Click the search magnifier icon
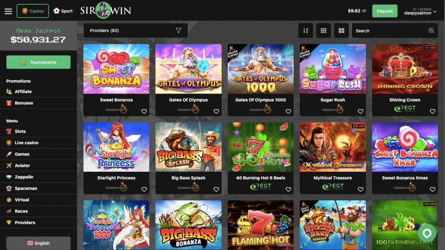 [431, 30]
